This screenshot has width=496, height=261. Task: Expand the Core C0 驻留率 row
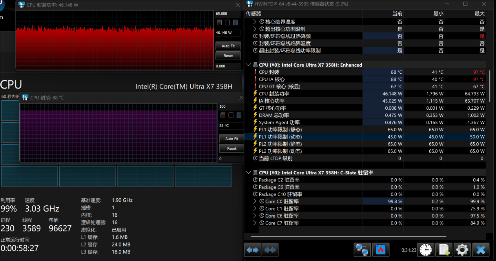click(255, 201)
